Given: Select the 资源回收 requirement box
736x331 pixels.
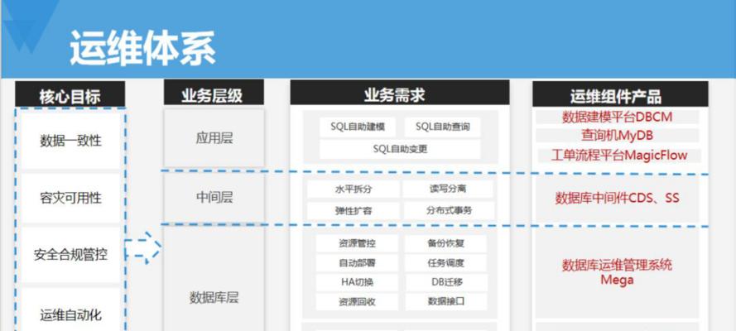Looking at the screenshot, I should [357, 301].
